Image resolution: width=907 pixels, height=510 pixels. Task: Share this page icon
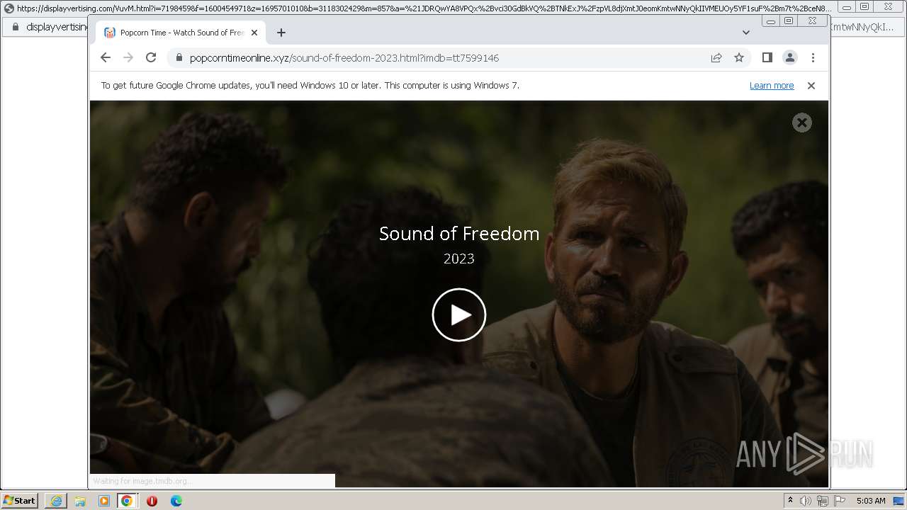pos(716,58)
